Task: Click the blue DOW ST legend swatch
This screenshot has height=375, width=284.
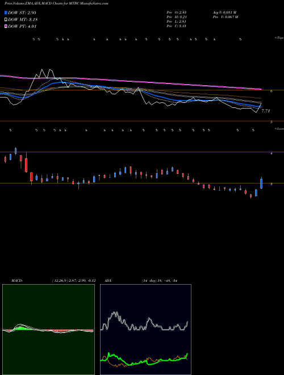Action: 6,13
